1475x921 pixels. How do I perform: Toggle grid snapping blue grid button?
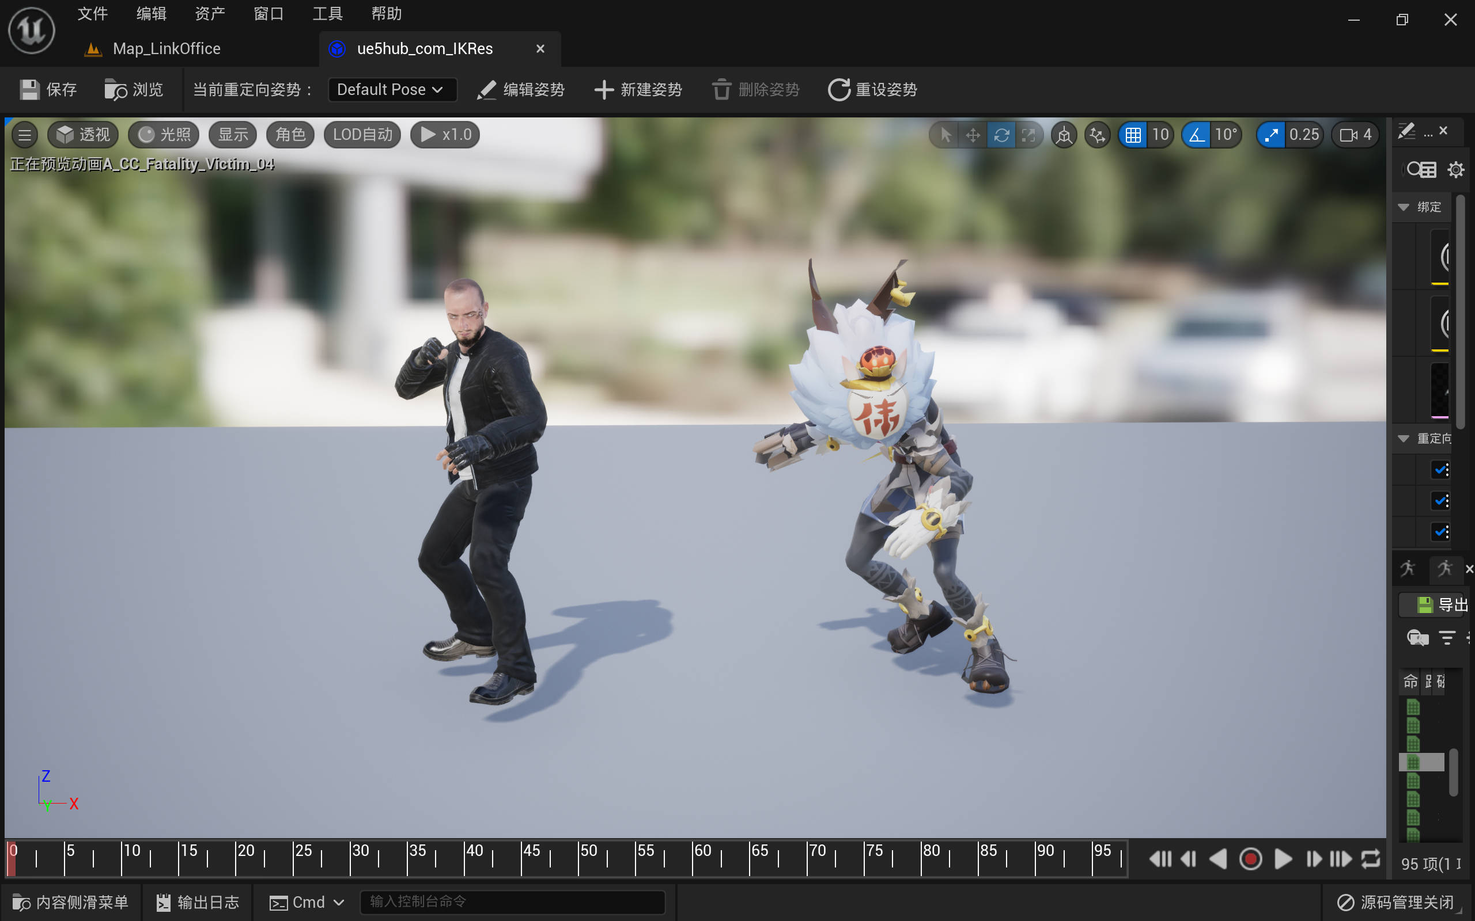(x=1132, y=135)
